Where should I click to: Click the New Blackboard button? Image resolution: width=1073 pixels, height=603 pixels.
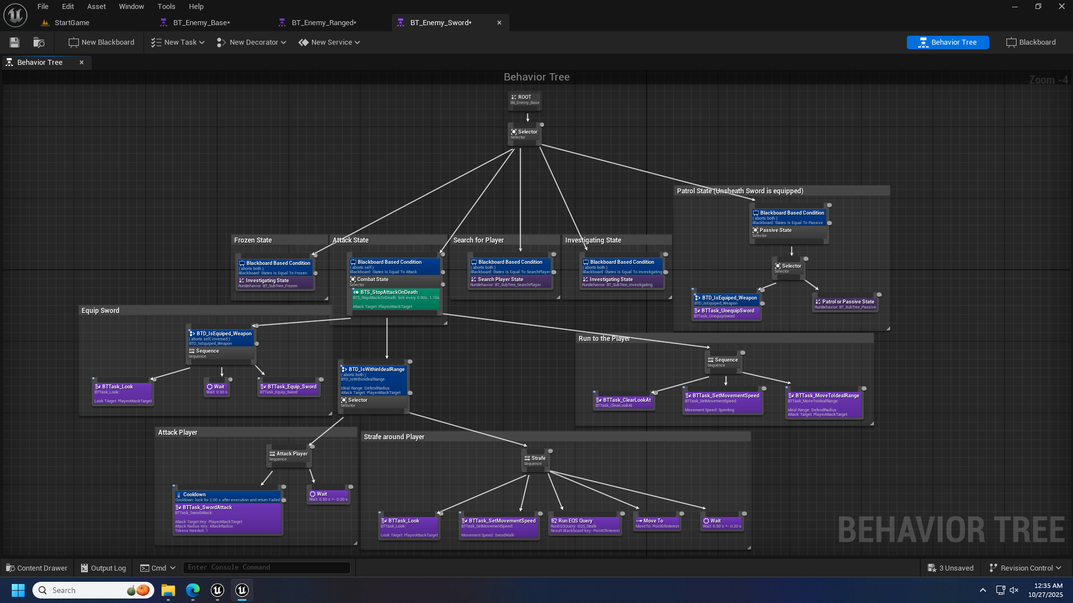[101, 42]
